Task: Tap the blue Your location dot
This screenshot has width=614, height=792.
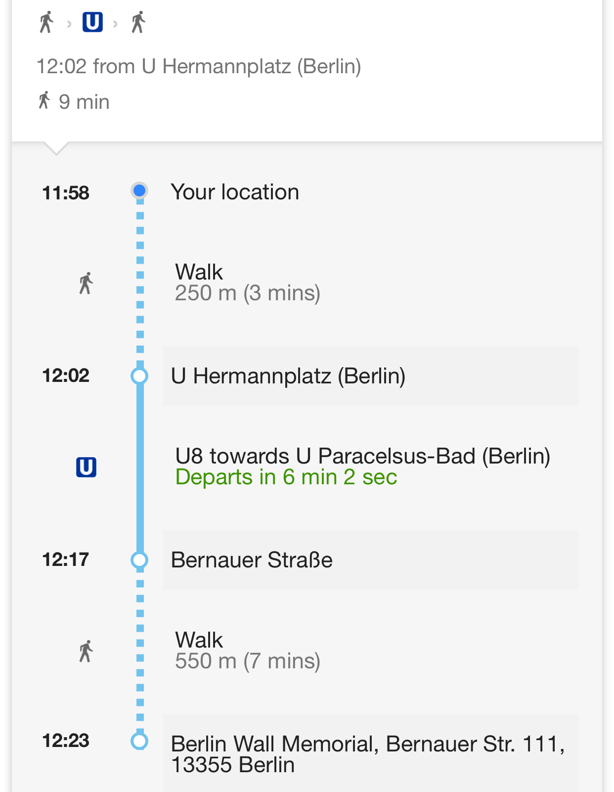Action: point(140,190)
